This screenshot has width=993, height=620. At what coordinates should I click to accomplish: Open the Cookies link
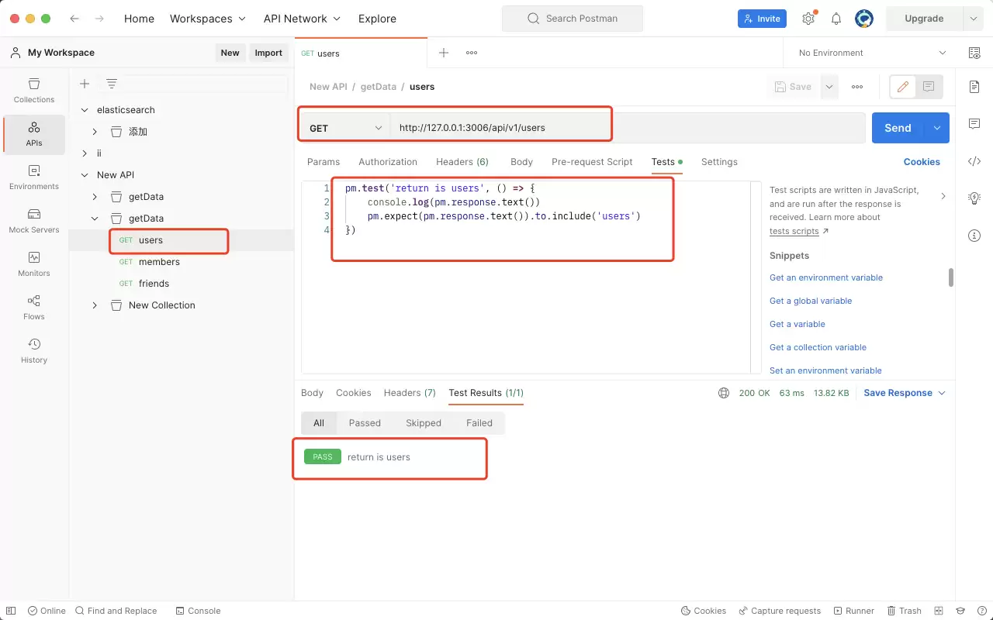[x=922, y=162]
